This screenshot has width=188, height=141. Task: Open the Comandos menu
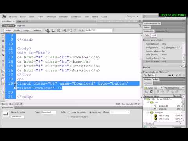click(x=76, y=16)
